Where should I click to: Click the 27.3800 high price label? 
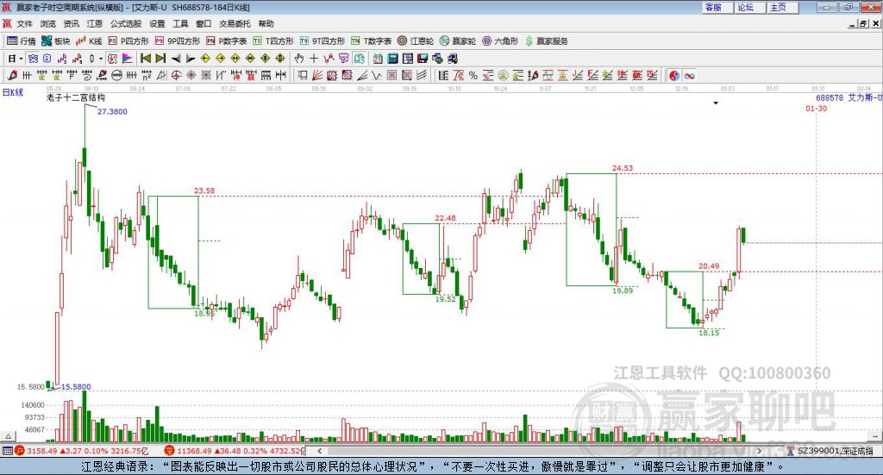[x=112, y=111]
